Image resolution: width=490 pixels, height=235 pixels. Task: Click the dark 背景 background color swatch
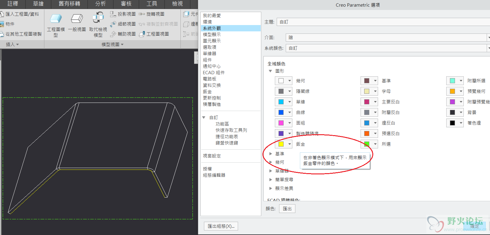(452, 113)
